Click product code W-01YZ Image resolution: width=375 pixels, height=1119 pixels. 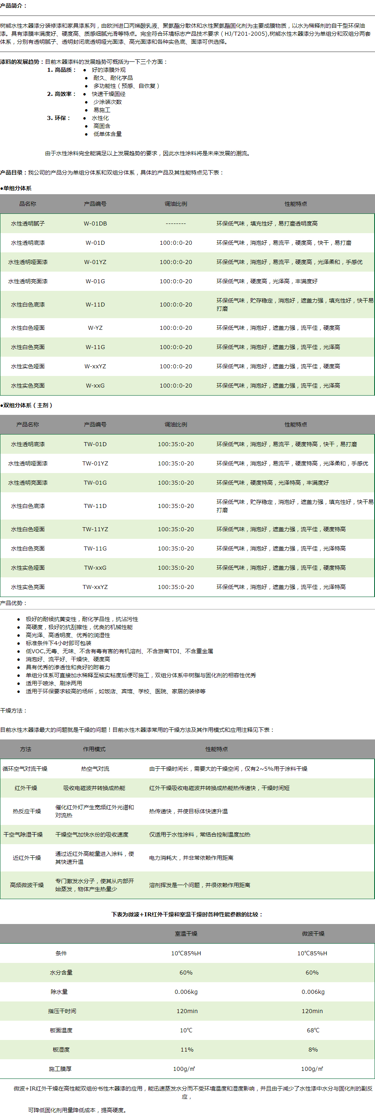click(95, 262)
